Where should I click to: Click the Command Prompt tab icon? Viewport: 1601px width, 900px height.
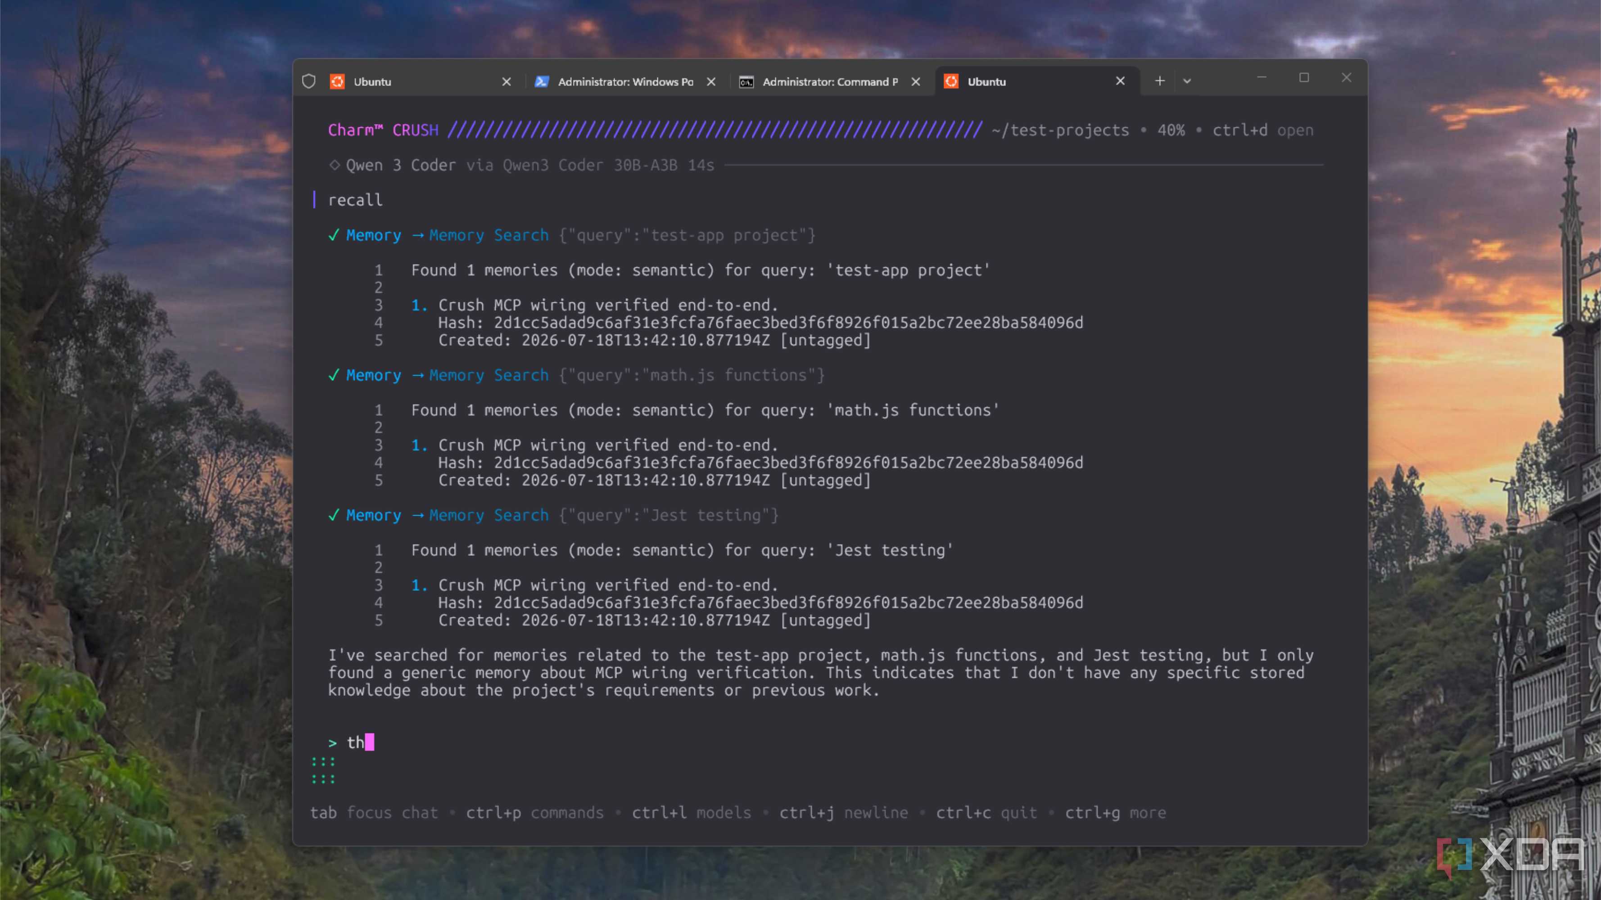tap(746, 81)
